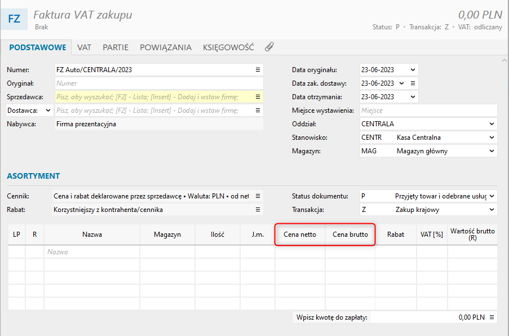Click the Oryginał number input field
The image size is (509, 336).
pos(160,83)
